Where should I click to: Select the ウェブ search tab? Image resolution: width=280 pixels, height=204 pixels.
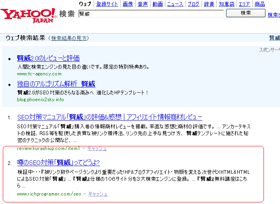tap(85, 4)
